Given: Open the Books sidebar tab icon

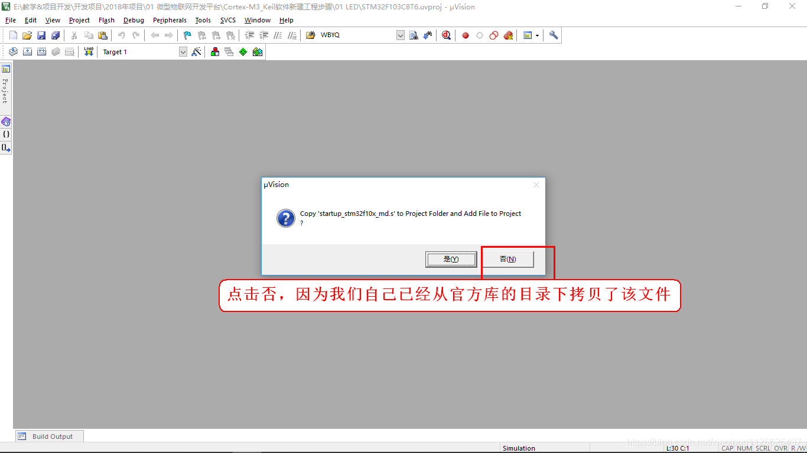Looking at the screenshot, I should [6, 122].
